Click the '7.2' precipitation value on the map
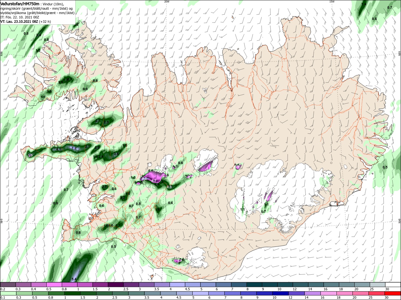This screenshot has height=300, width=401. pos(74,148)
